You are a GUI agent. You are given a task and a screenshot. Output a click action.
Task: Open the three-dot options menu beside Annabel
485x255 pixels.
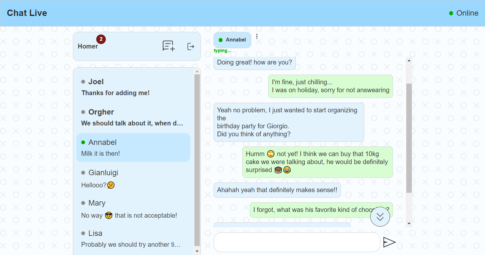(257, 36)
